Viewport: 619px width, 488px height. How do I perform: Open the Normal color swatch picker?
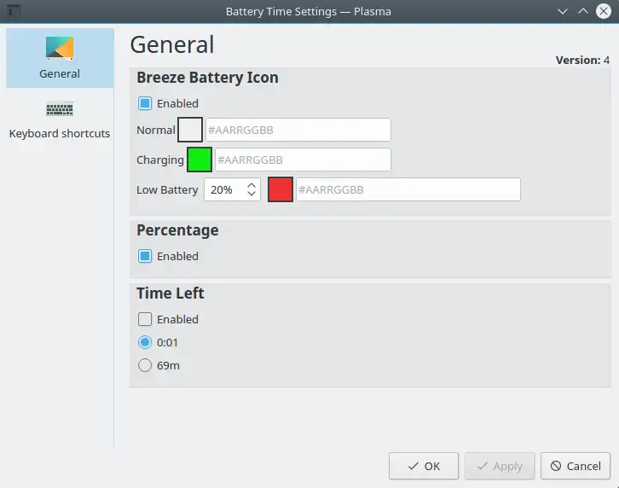[190, 130]
